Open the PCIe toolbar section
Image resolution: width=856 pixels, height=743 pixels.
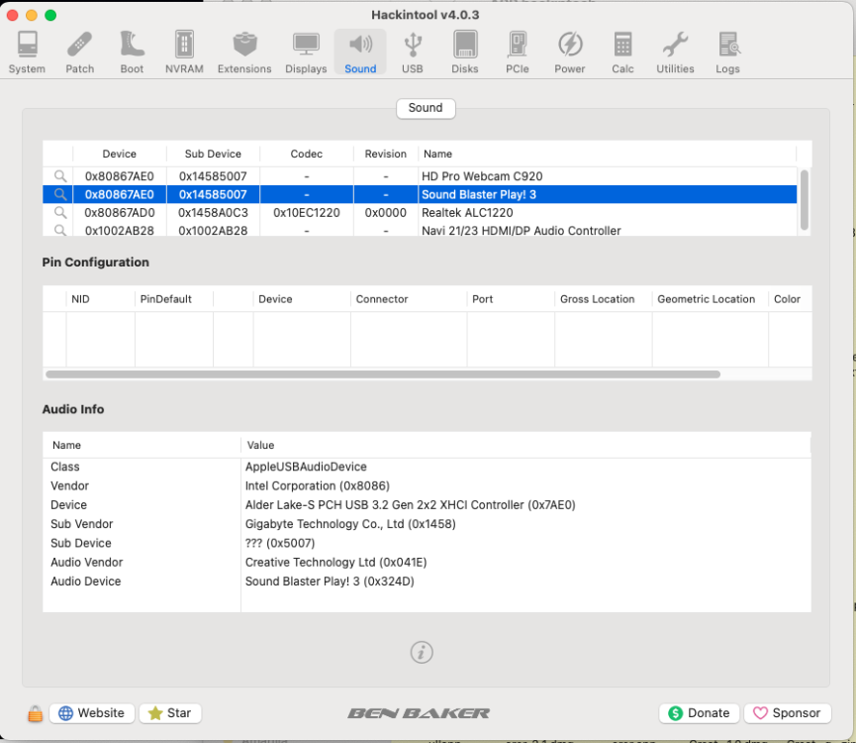click(517, 52)
